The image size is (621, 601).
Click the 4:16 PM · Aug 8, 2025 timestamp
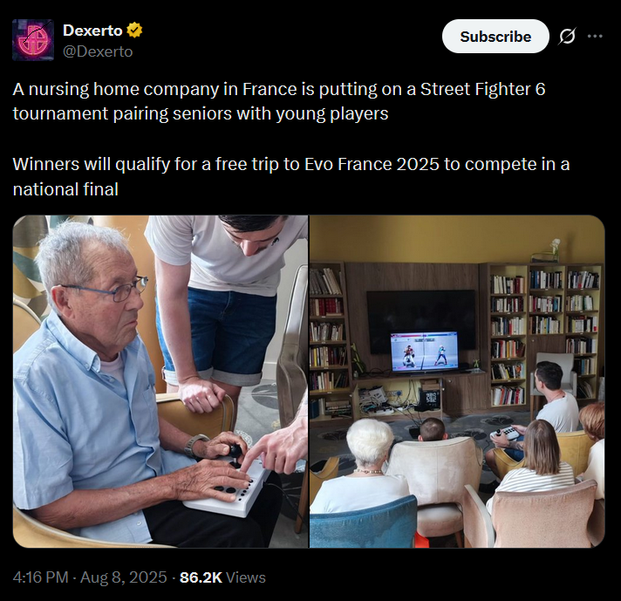point(90,577)
